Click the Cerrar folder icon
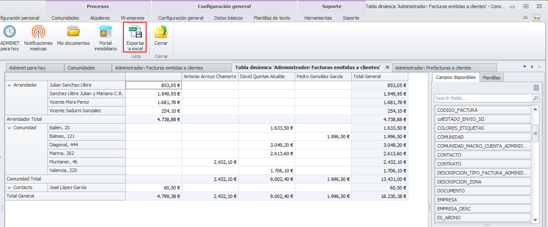Screen dimensions: 548x227 pyautogui.click(x=161, y=32)
